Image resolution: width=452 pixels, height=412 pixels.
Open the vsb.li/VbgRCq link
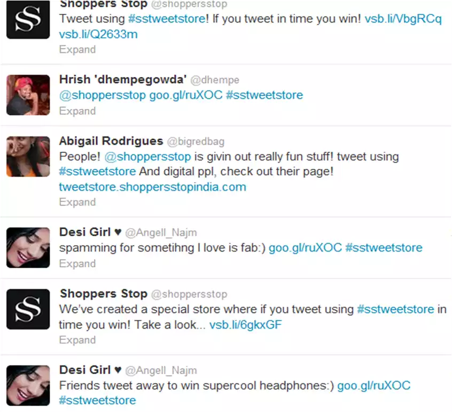(403, 19)
